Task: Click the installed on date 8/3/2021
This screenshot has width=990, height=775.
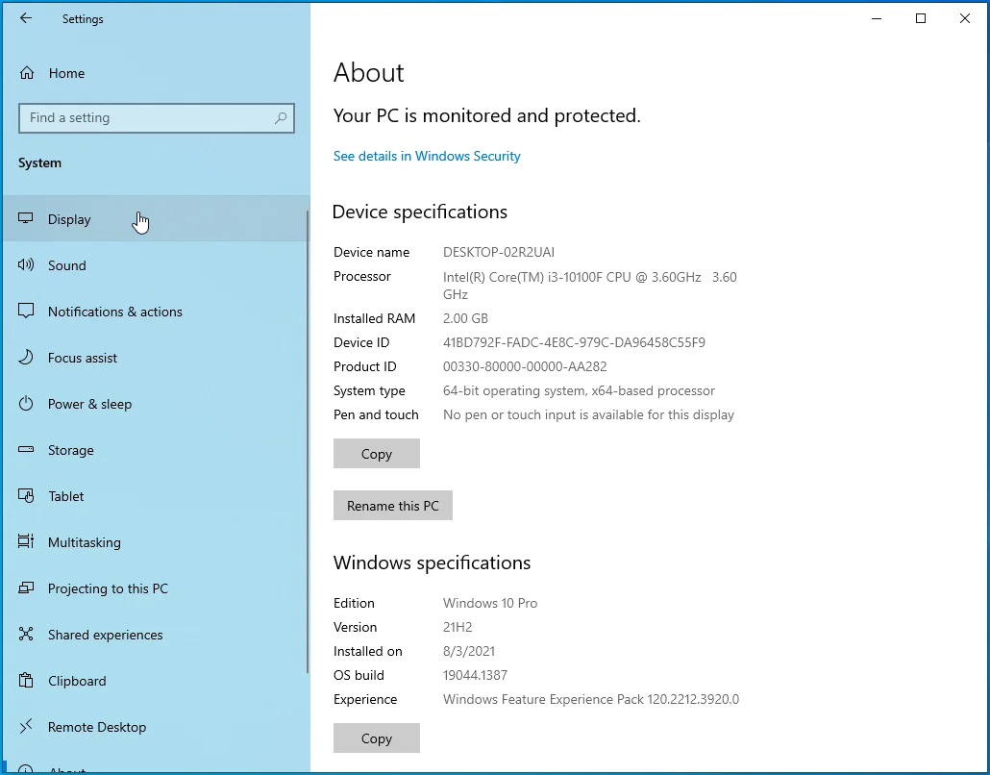Action: pyautogui.click(x=468, y=651)
